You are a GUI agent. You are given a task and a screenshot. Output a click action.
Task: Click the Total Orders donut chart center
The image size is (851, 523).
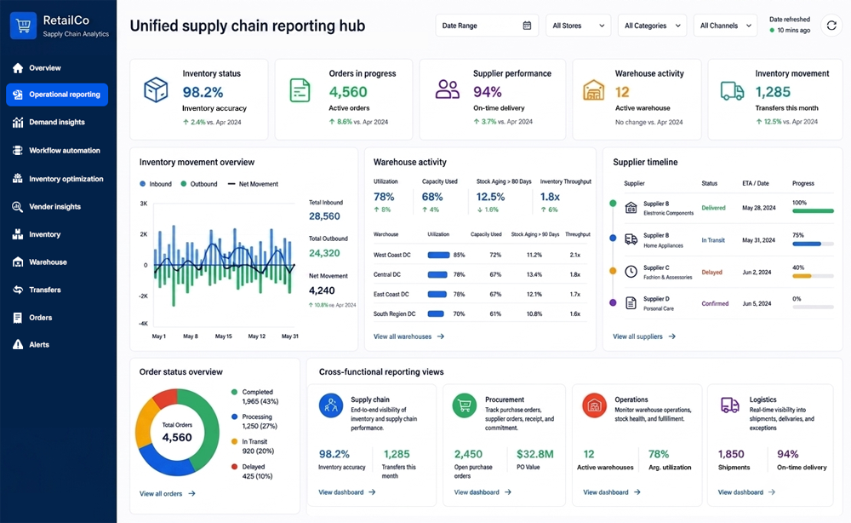click(177, 433)
